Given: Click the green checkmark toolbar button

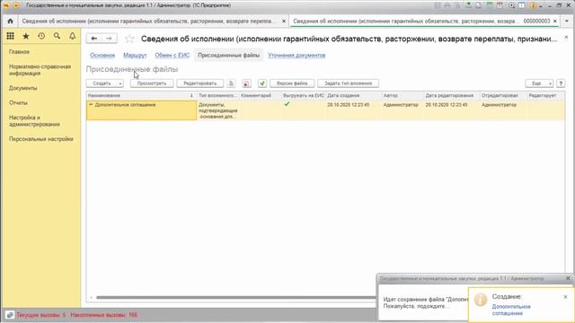Looking at the screenshot, I should click(x=262, y=83).
